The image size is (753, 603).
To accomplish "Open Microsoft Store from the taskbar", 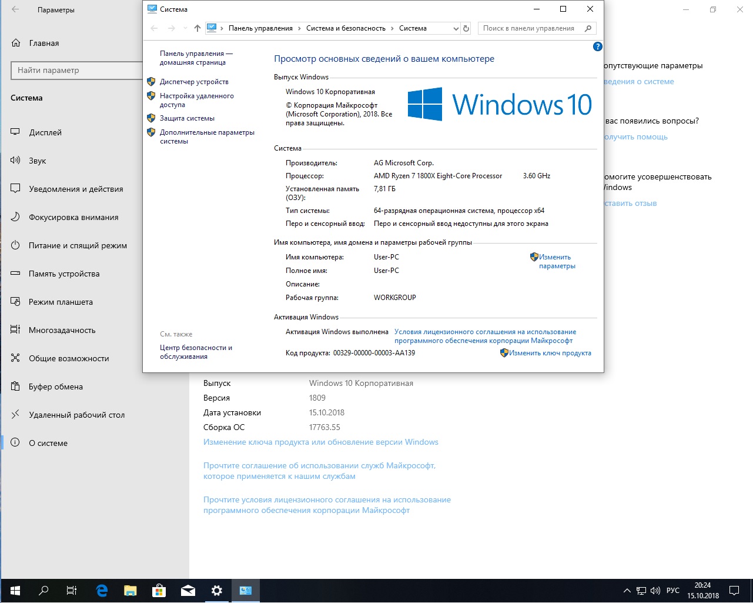I will (x=159, y=591).
